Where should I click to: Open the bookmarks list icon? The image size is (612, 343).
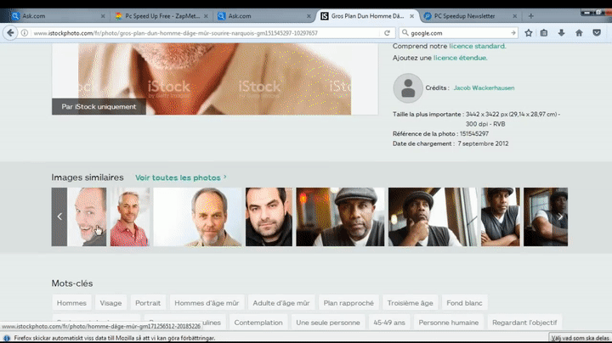coord(545,32)
